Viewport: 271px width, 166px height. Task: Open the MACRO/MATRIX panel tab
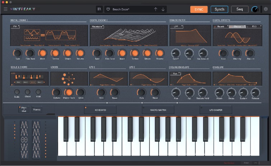click(158, 110)
